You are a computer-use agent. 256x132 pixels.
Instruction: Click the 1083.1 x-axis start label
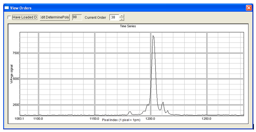20,118
